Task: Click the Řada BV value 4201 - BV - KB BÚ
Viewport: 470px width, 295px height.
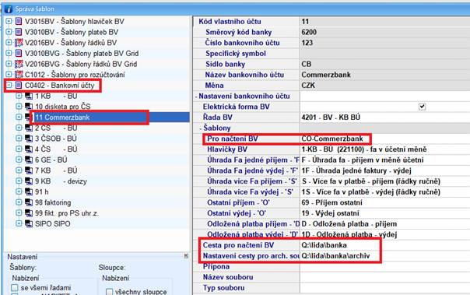Action: pyautogui.click(x=331, y=118)
